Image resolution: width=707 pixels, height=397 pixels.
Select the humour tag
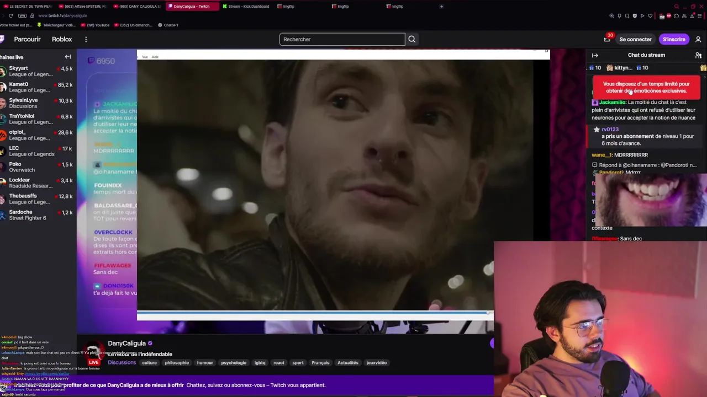point(205,363)
